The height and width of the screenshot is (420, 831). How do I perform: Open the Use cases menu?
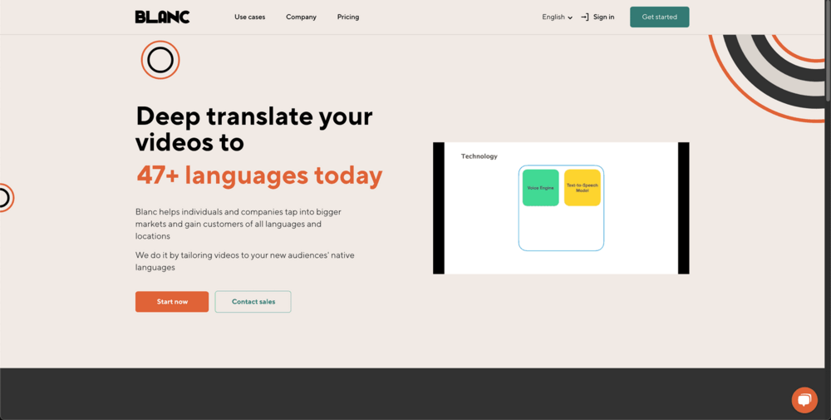pyautogui.click(x=249, y=17)
